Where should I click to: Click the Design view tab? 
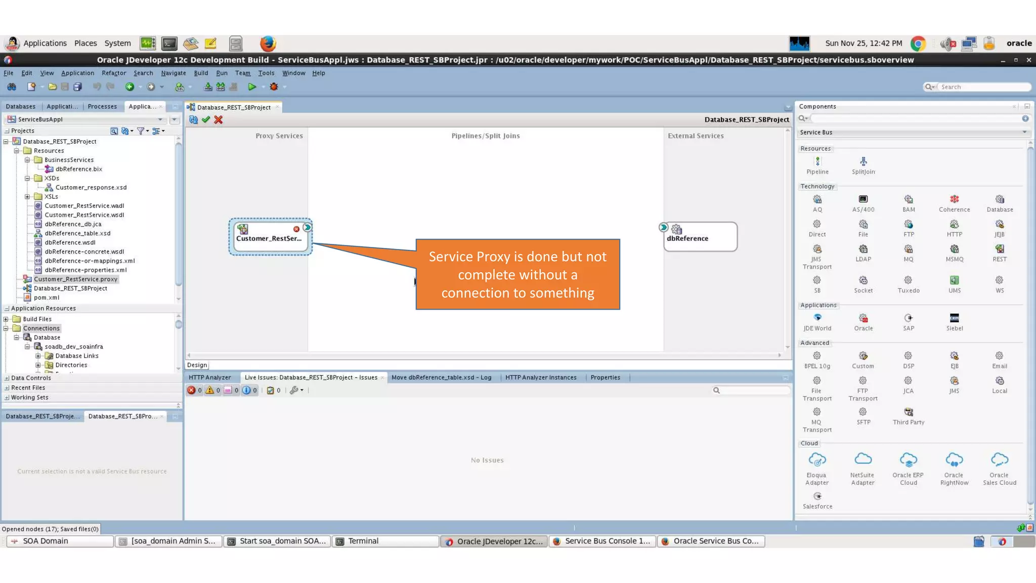pos(197,365)
